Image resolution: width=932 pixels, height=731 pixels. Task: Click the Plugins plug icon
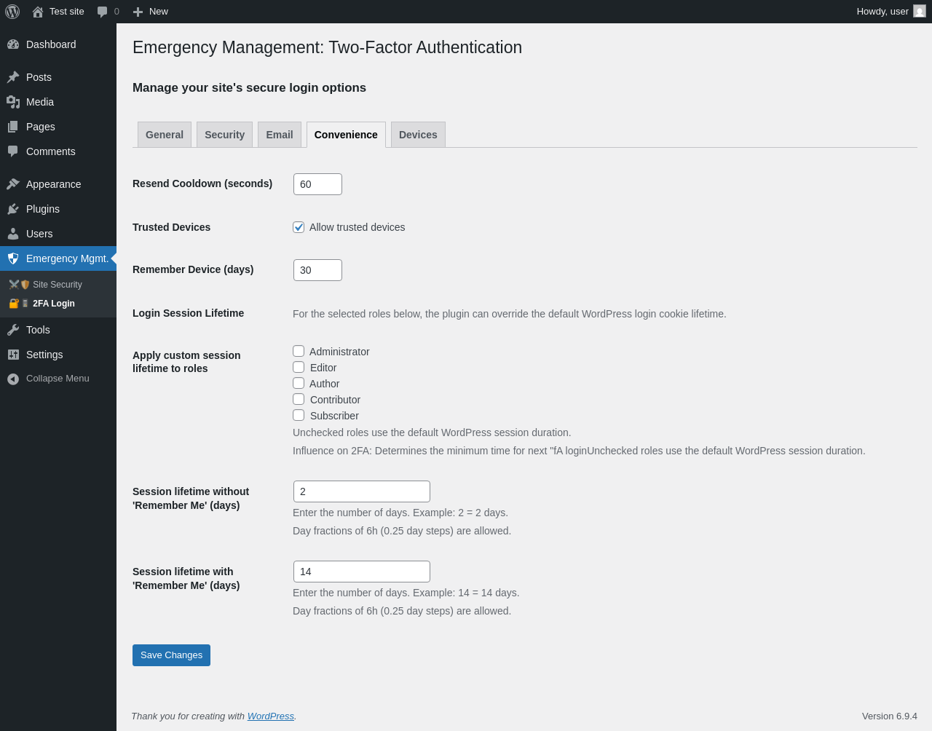pyautogui.click(x=13, y=209)
